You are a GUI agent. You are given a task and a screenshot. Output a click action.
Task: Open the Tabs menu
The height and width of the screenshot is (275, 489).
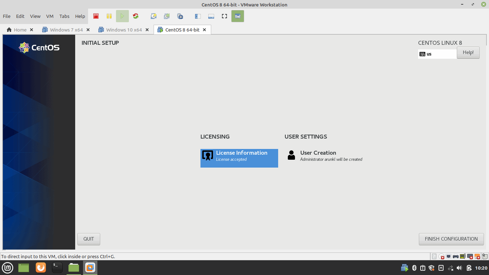pyautogui.click(x=64, y=16)
